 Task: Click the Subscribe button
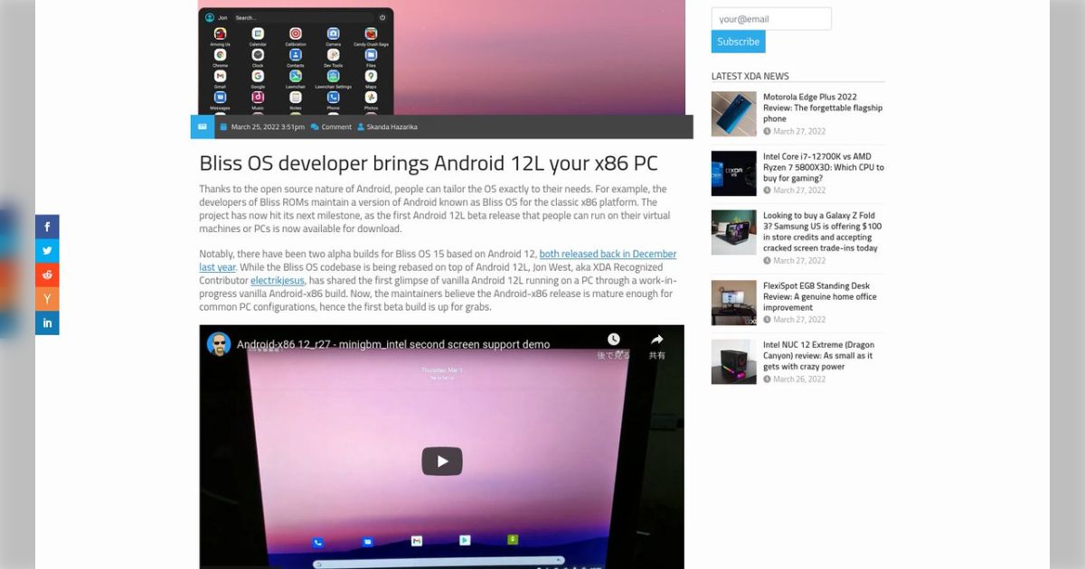click(738, 42)
